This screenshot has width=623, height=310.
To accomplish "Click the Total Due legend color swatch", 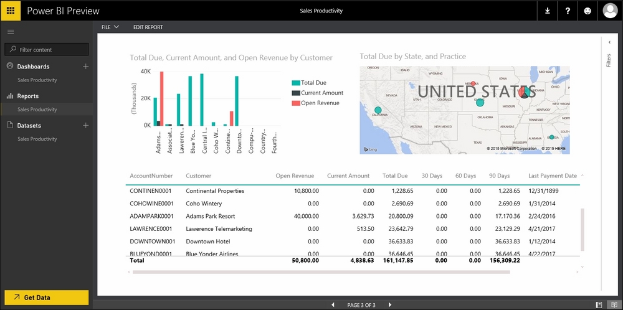I will pyautogui.click(x=295, y=83).
